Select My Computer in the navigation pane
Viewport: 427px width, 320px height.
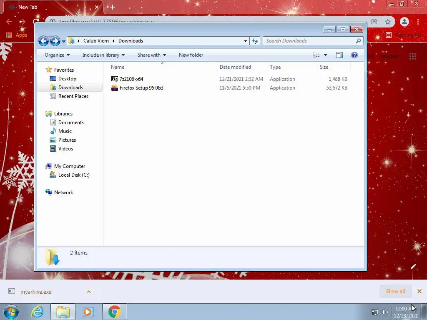[70, 166]
